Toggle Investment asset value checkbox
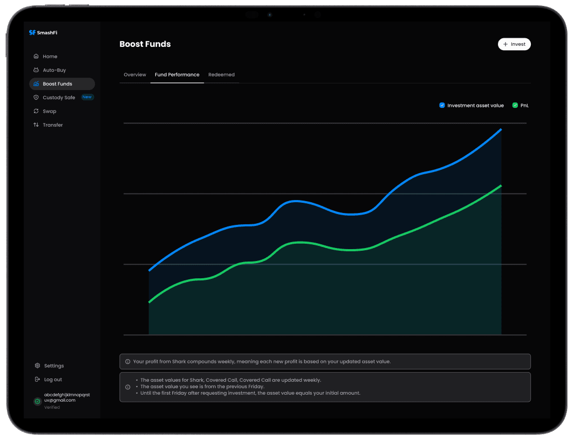Image resolution: width=574 pixels, height=440 pixels. click(442, 105)
